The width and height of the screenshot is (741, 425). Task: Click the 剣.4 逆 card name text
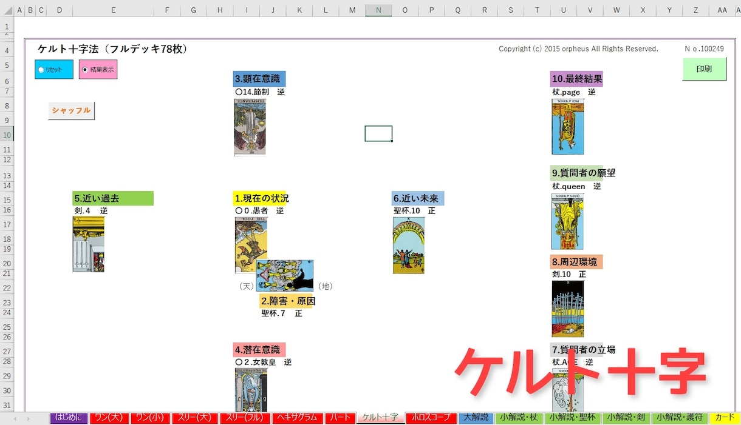point(90,211)
